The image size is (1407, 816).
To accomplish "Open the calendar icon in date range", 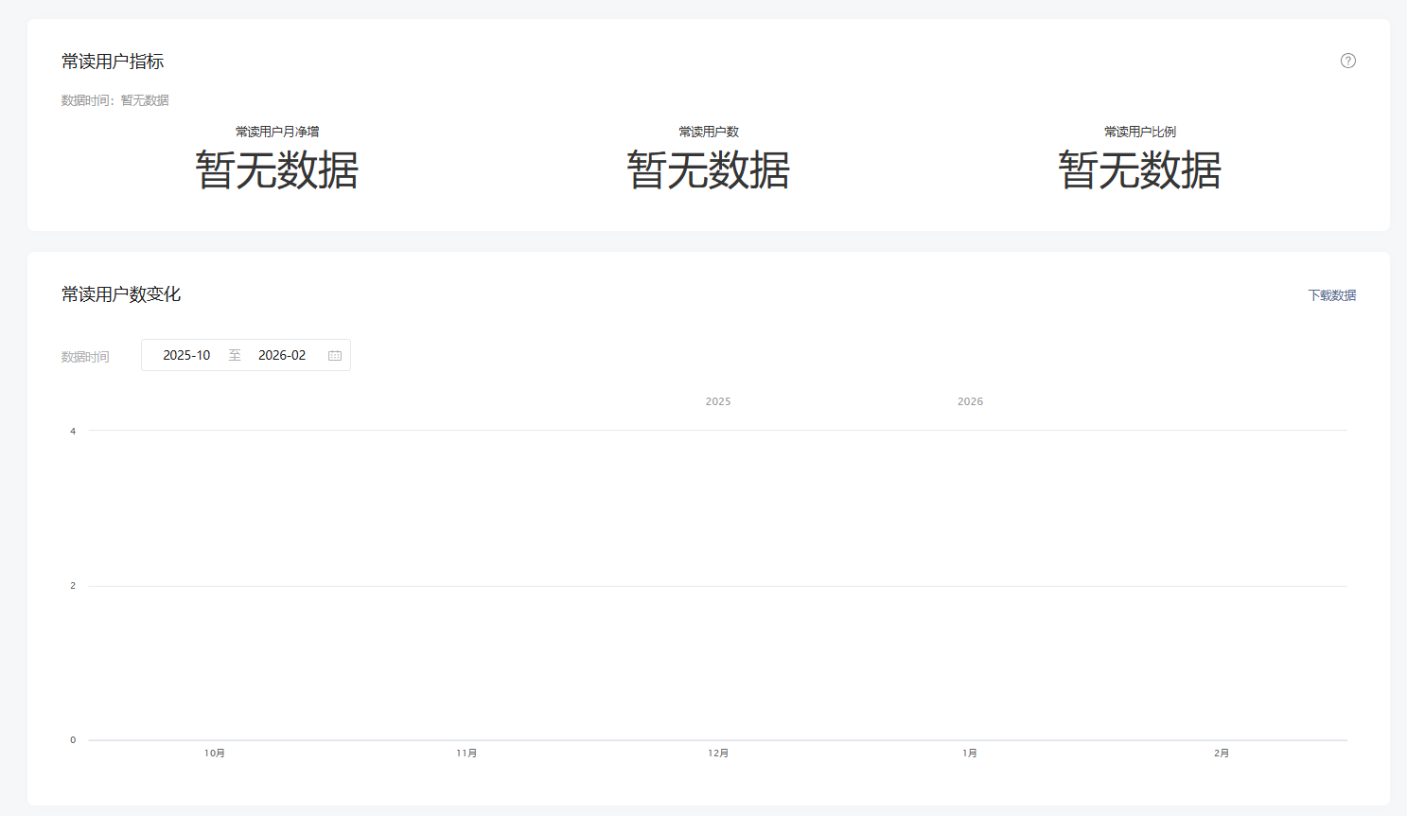I will pyautogui.click(x=335, y=356).
